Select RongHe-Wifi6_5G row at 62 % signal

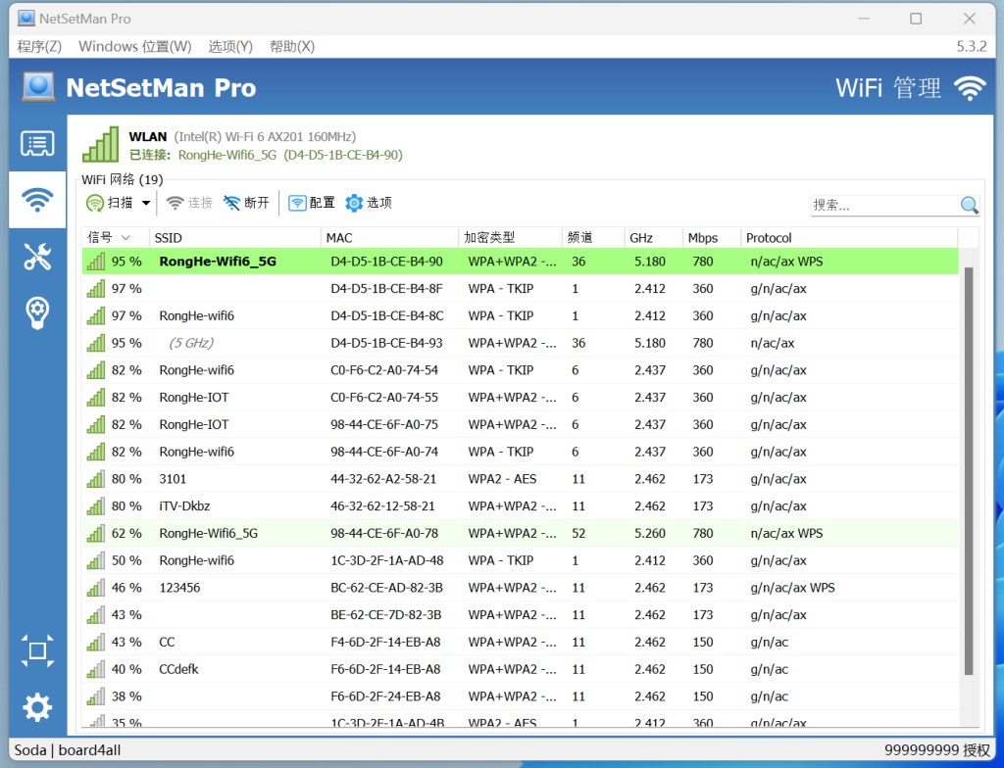click(520, 533)
